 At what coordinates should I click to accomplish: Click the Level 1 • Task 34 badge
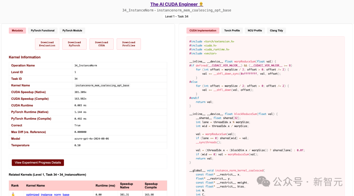click(177, 16)
